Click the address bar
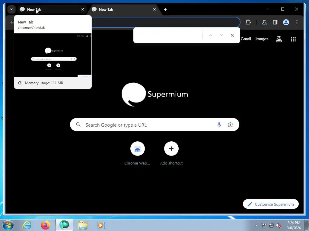Image resolution: width=309 pixels, height=231 pixels. 166,22
